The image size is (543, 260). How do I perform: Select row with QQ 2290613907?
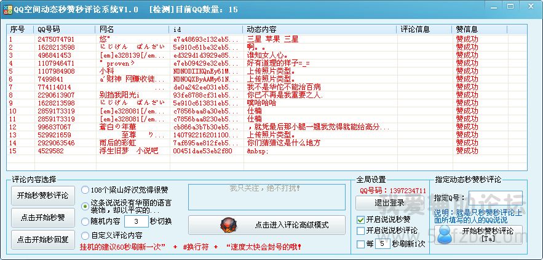(x=267, y=95)
